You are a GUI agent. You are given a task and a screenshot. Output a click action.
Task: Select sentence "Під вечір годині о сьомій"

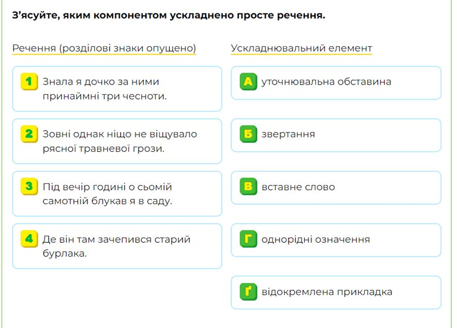117,194
